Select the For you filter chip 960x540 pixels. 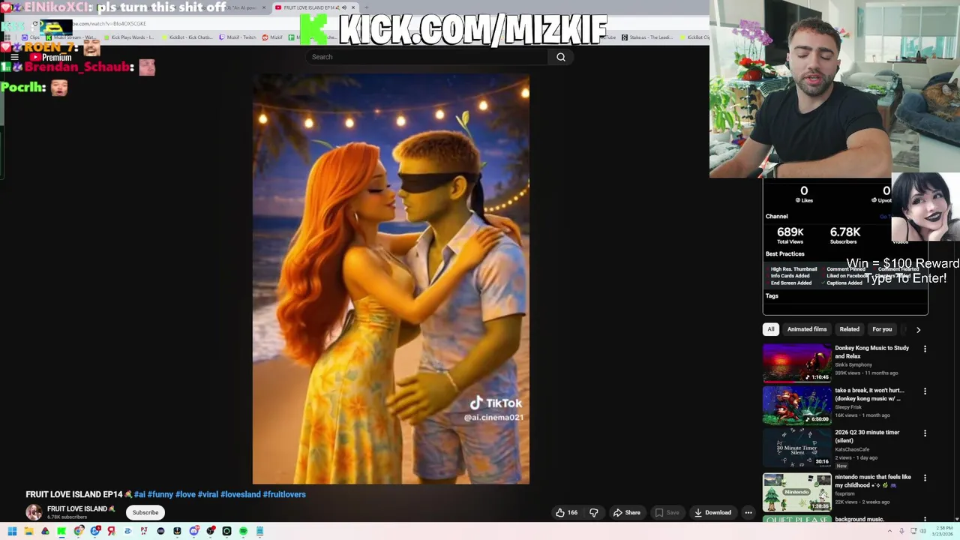(882, 329)
